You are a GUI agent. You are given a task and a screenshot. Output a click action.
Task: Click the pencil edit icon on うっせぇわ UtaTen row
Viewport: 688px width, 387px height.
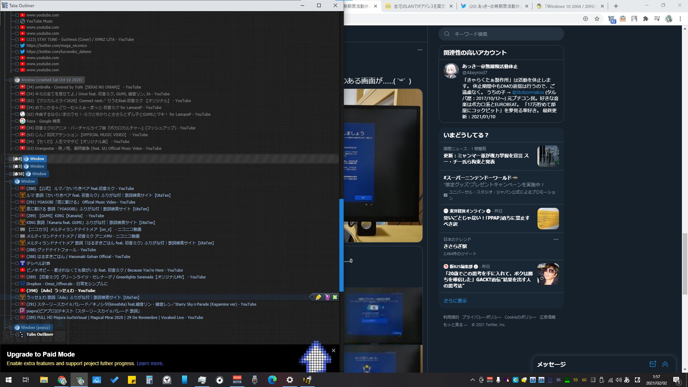click(318, 297)
